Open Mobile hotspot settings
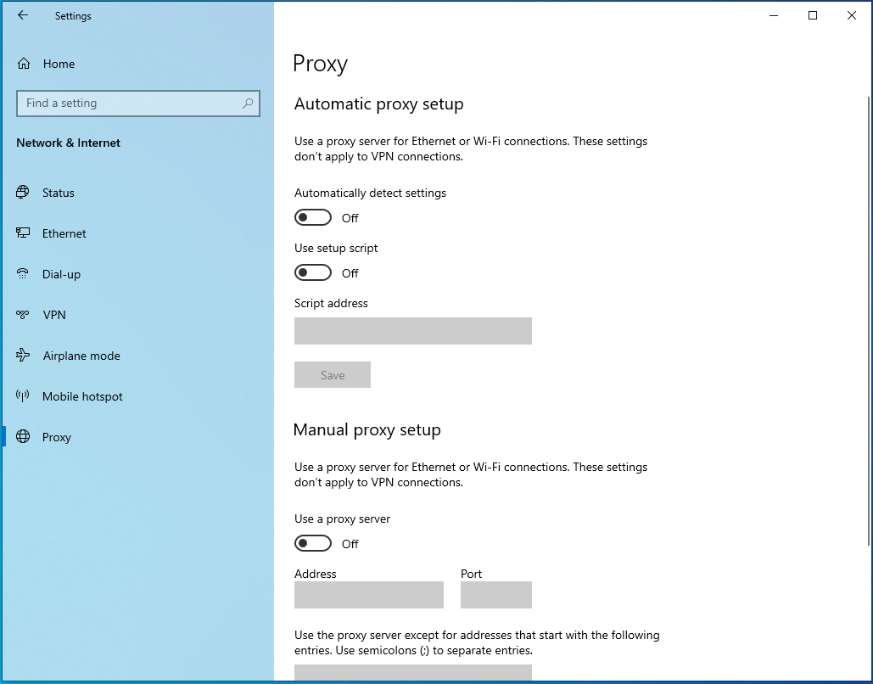Screen dimensions: 873x684 [x=138, y=396]
